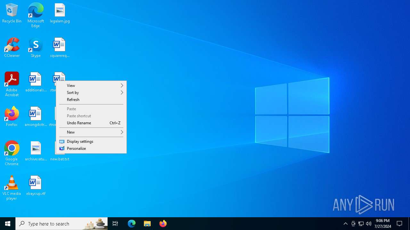Open the Recycle Bin desktop icon
410x230 pixels.
pos(12,13)
